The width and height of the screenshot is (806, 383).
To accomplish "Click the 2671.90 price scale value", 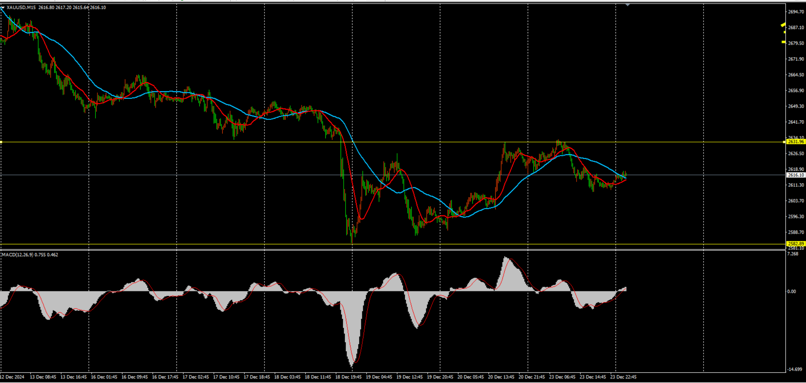I will pyautogui.click(x=796, y=59).
